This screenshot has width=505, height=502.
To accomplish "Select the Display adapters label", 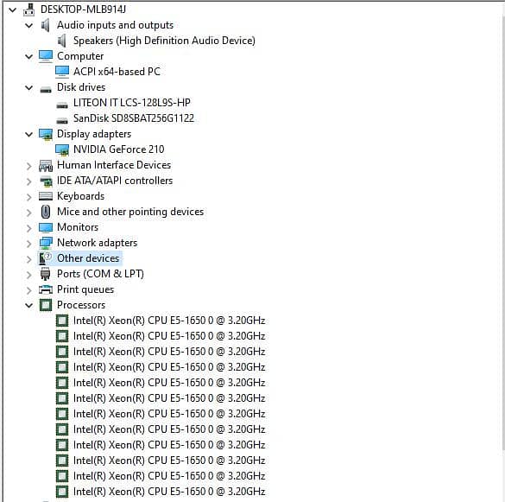I will [x=94, y=134].
